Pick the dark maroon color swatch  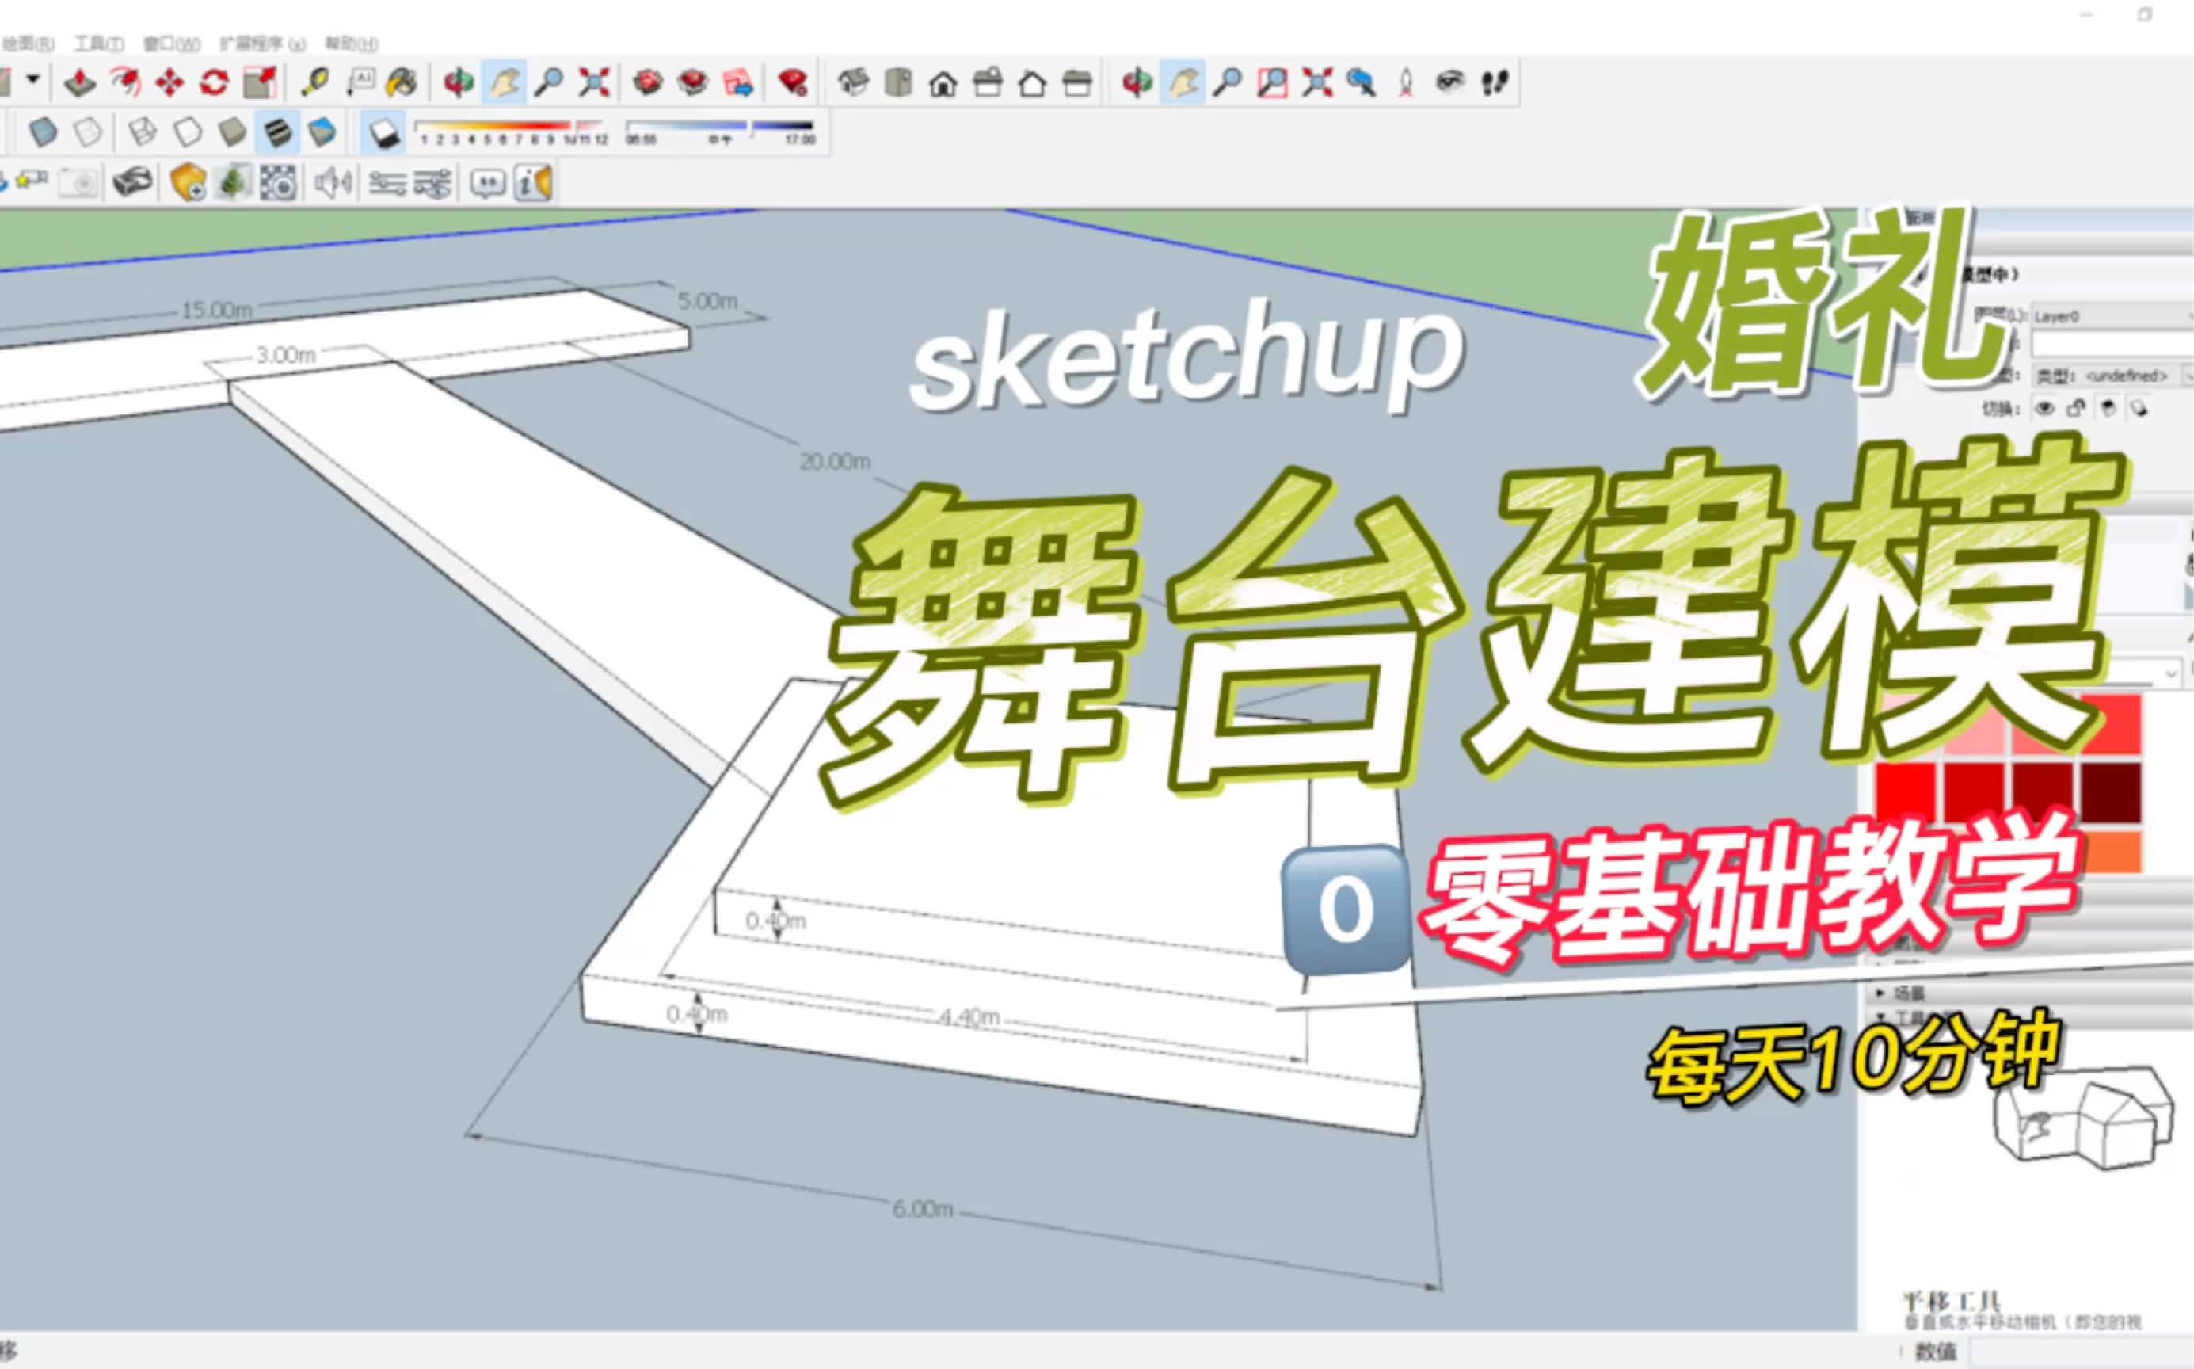pyautogui.click(x=2111, y=793)
